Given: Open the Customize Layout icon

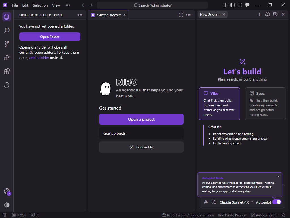Looking at the screenshot, I should (225, 5).
